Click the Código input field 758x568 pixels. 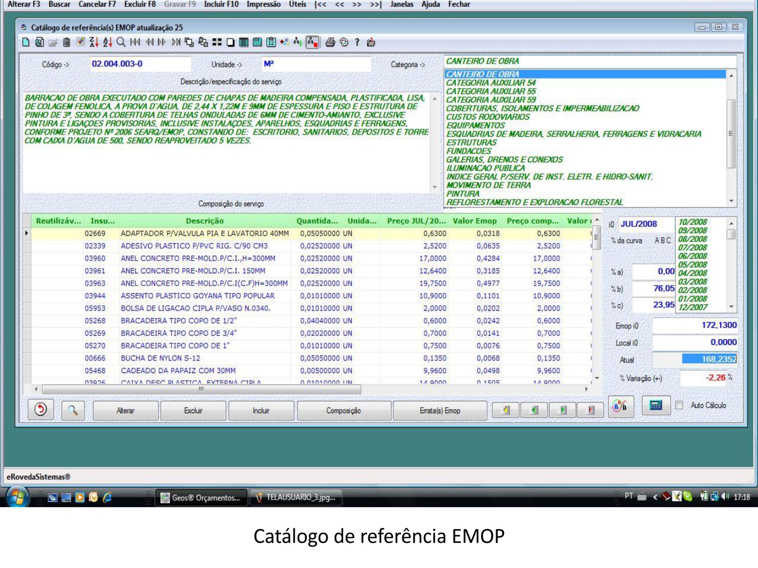coord(140,64)
